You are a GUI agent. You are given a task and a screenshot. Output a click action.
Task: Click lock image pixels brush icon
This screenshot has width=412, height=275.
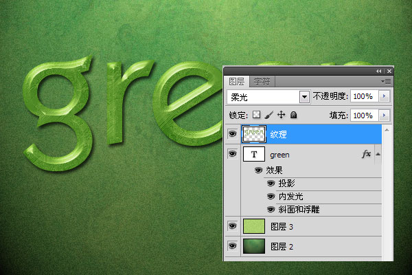pos(269,115)
